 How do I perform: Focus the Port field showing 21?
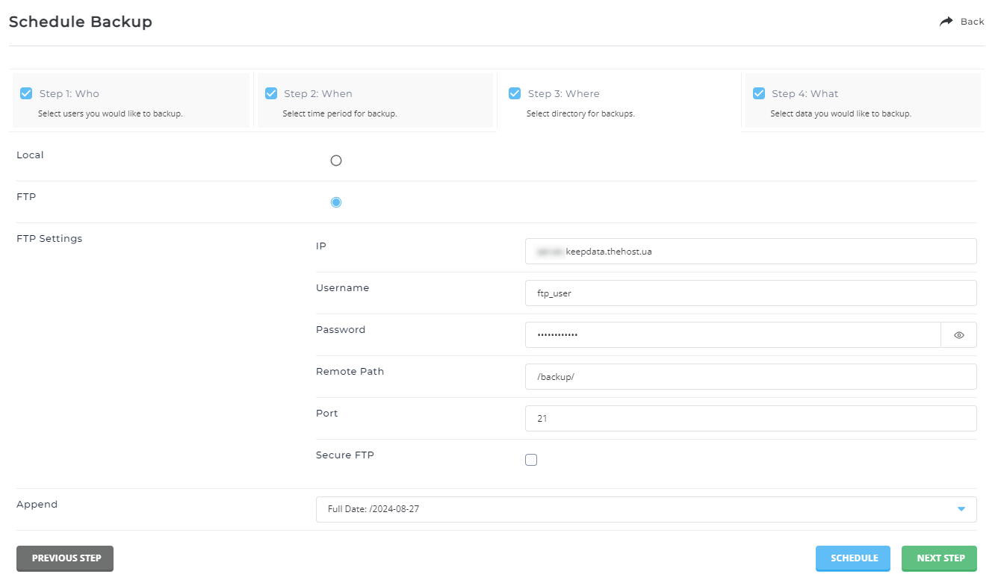(x=751, y=419)
